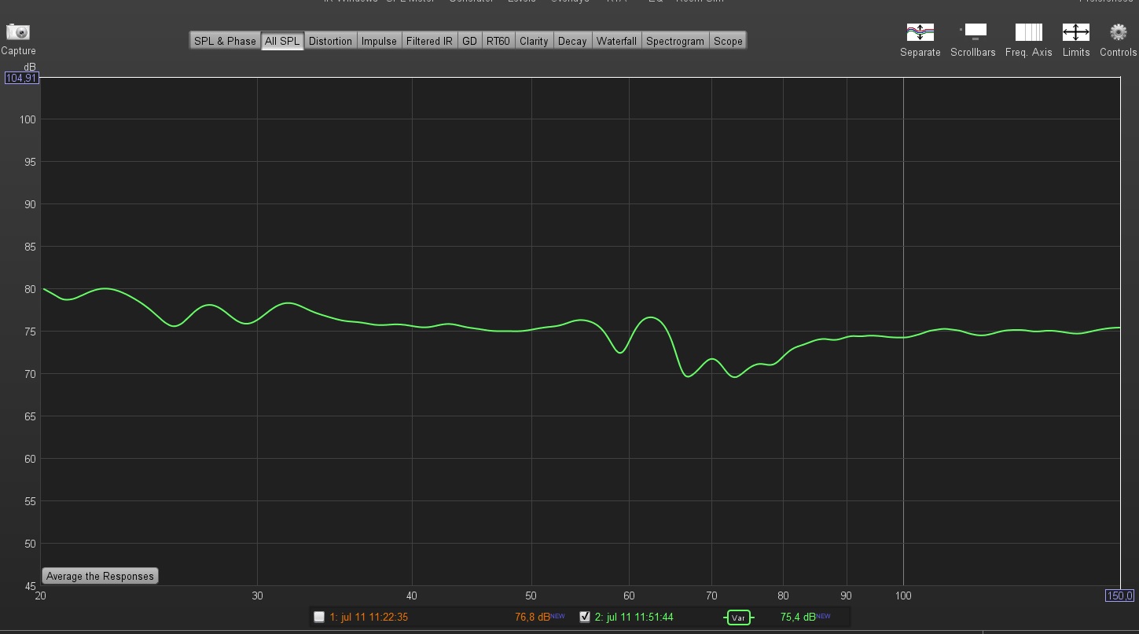Open the Distortion tab
Screen dimensions: 1139x634
330,41
